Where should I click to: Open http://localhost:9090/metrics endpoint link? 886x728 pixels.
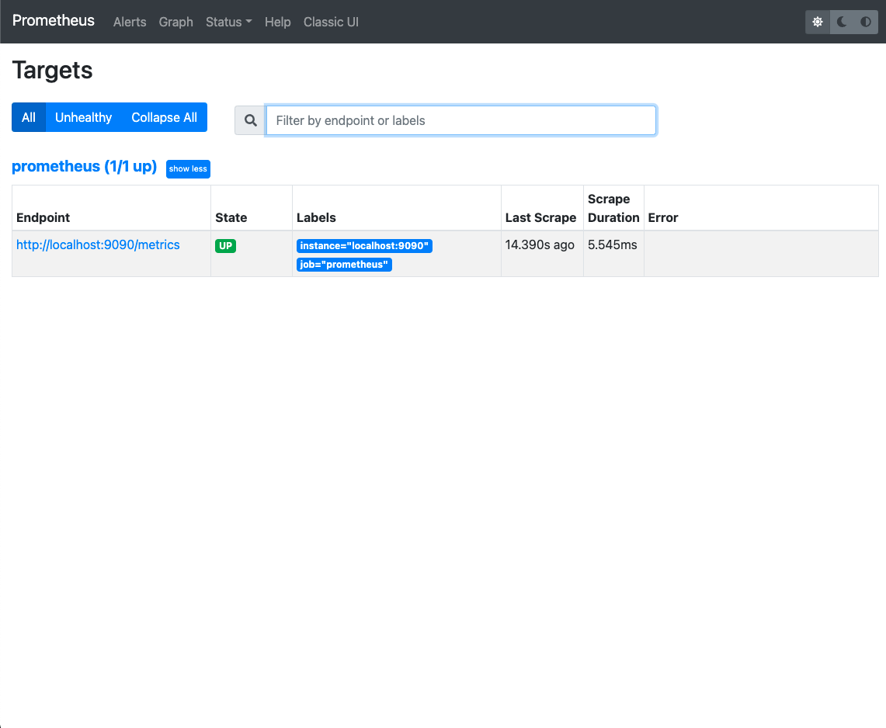[98, 245]
